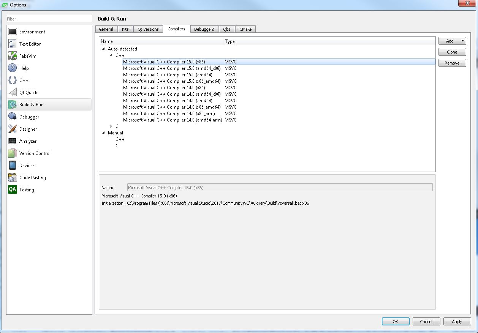Collapse the auto-detected C++ compilers group
This screenshot has height=333, width=478.
pyautogui.click(x=111, y=55)
